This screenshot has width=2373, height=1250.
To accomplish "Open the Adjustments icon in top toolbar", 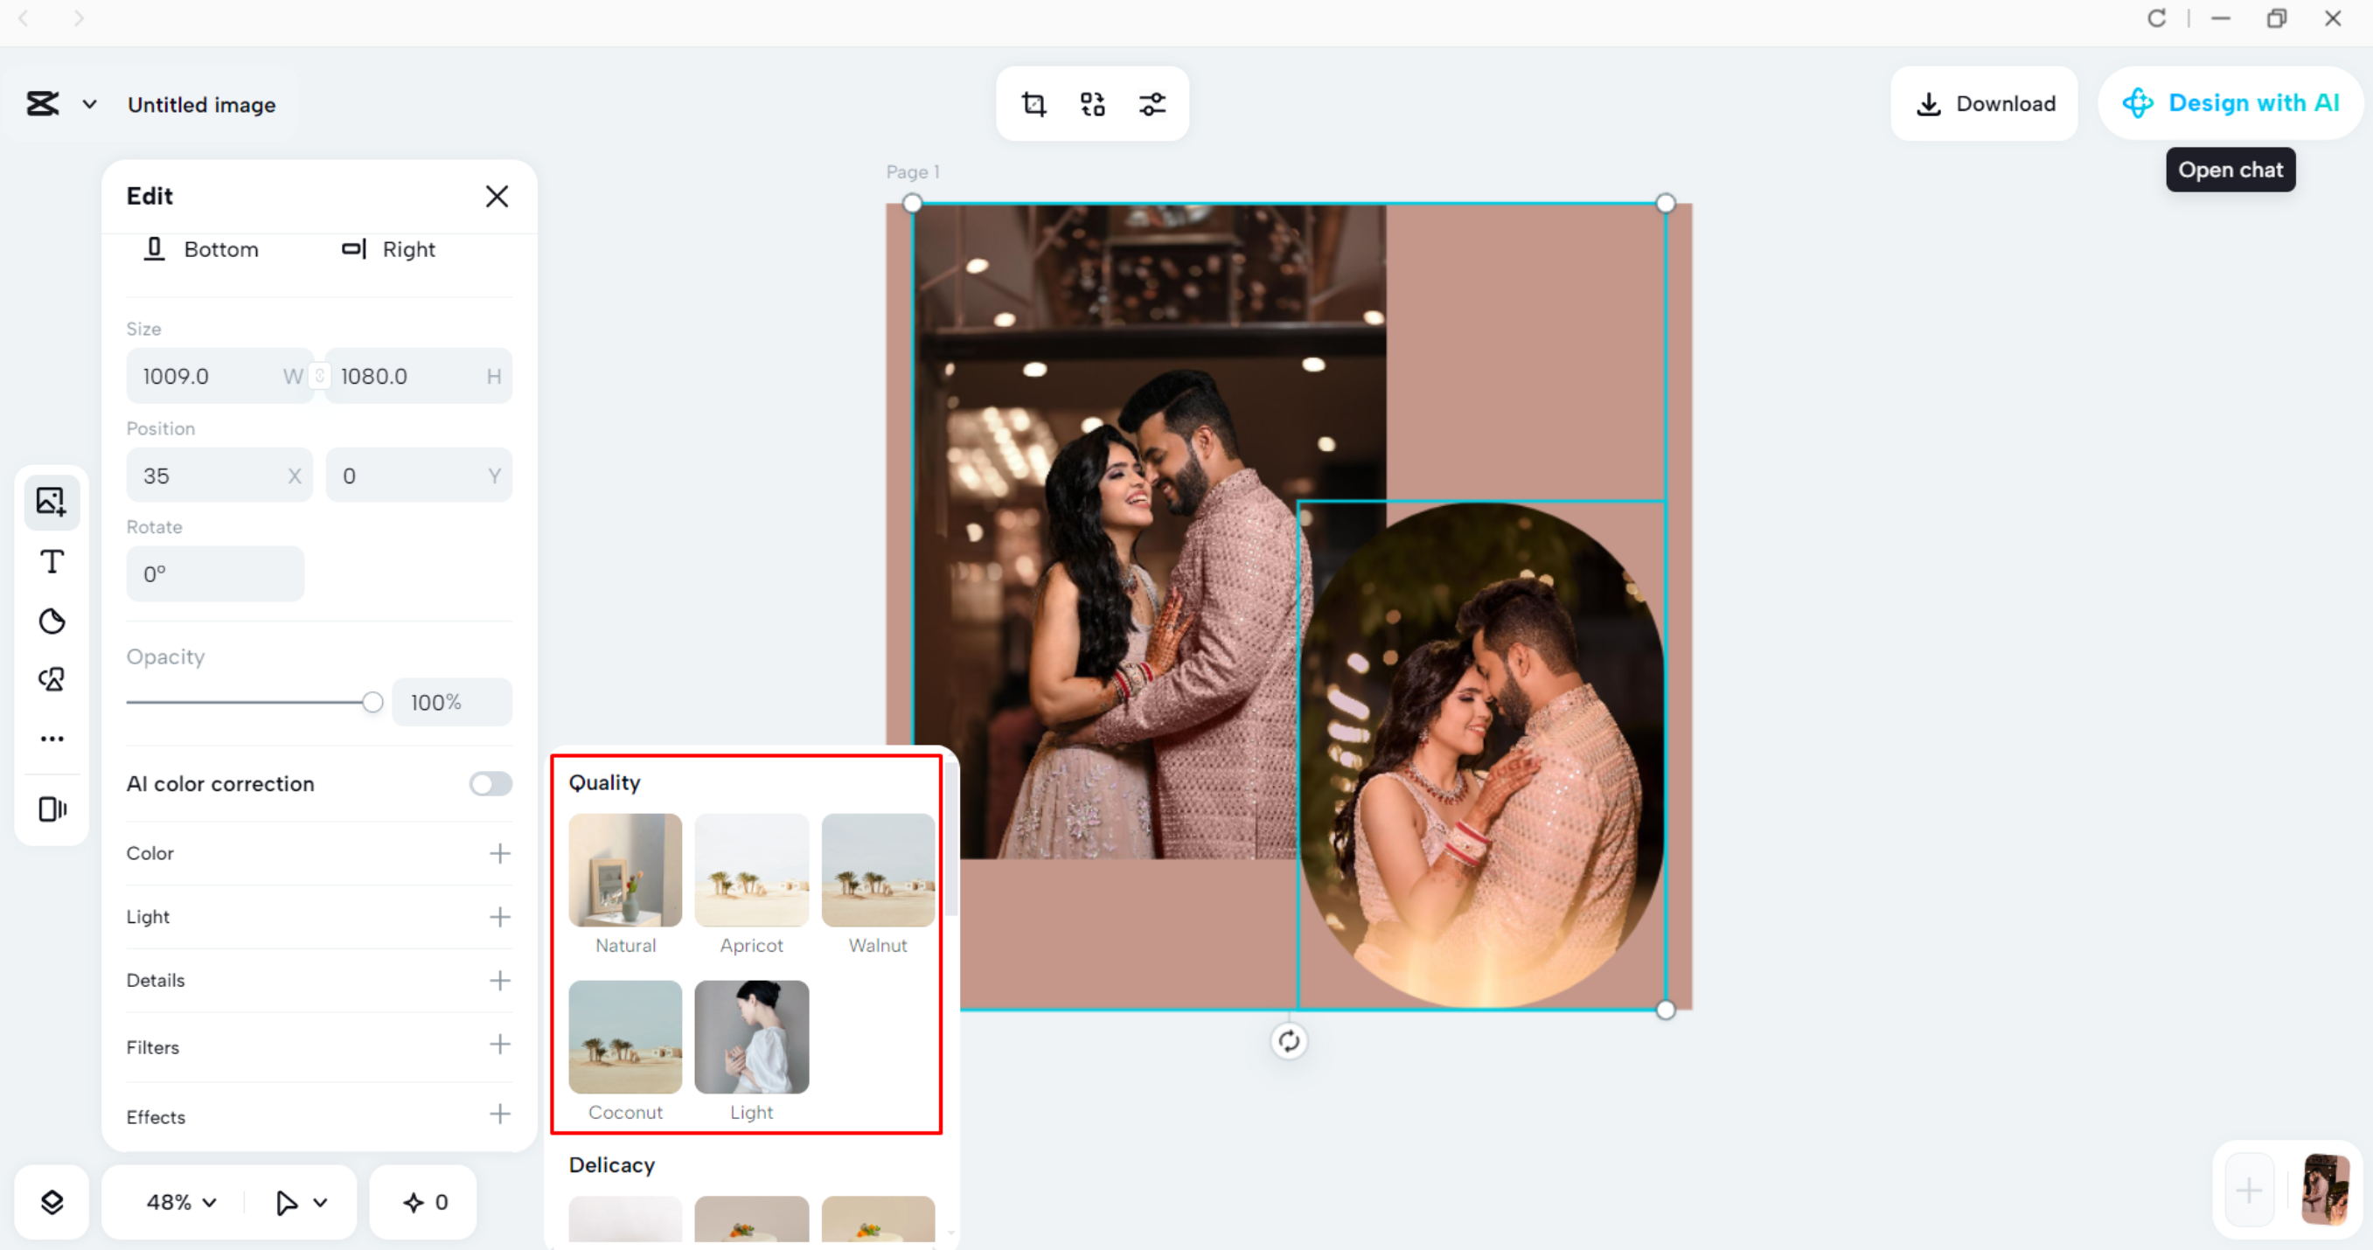I will (x=1152, y=104).
